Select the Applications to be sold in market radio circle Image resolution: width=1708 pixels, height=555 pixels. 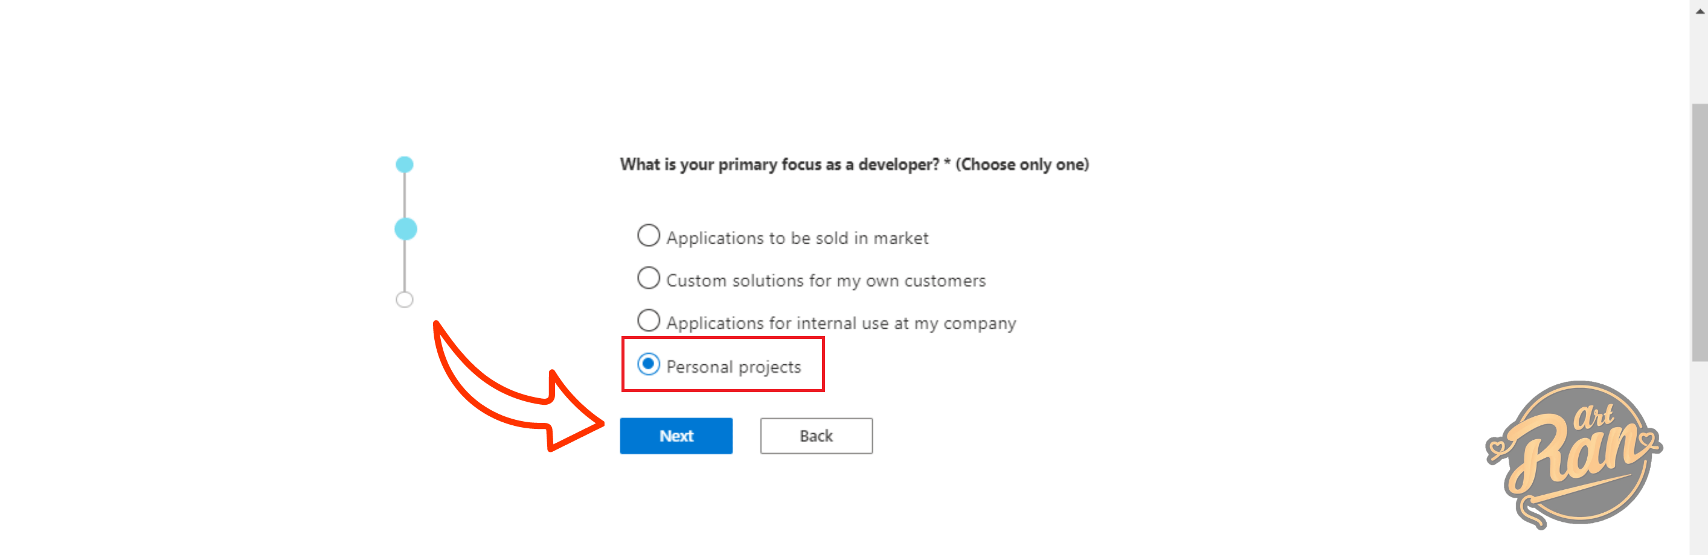(x=648, y=235)
